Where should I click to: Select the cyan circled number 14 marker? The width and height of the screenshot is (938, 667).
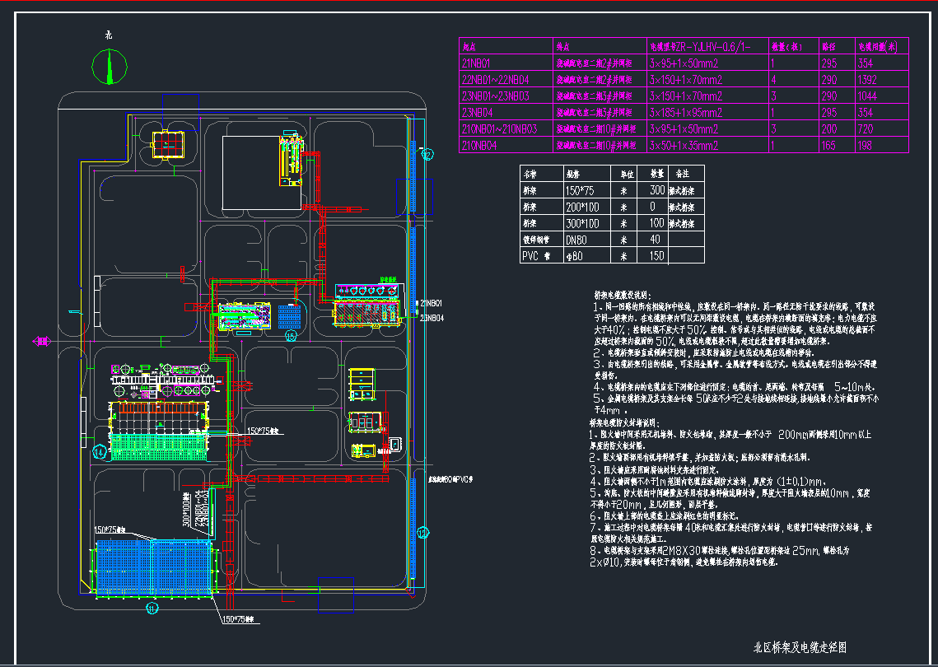pyautogui.click(x=99, y=451)
